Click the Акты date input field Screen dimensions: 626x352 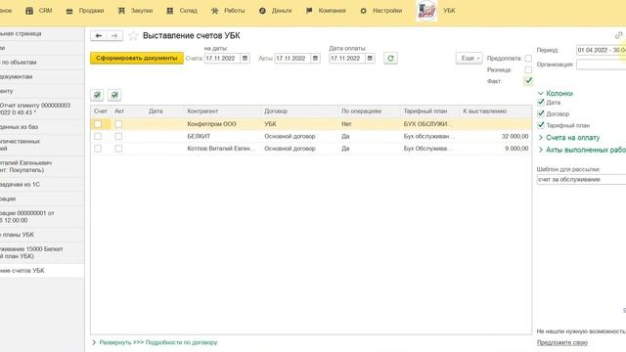click(292, 59)
